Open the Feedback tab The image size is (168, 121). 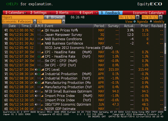pos(110,13)
